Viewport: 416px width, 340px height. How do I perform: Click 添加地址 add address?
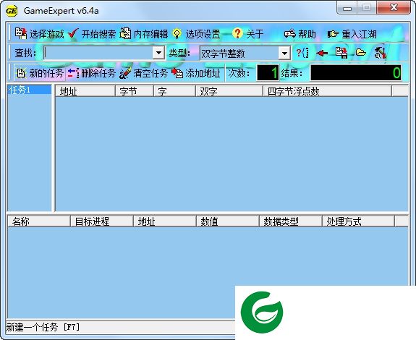coord(196,72)
